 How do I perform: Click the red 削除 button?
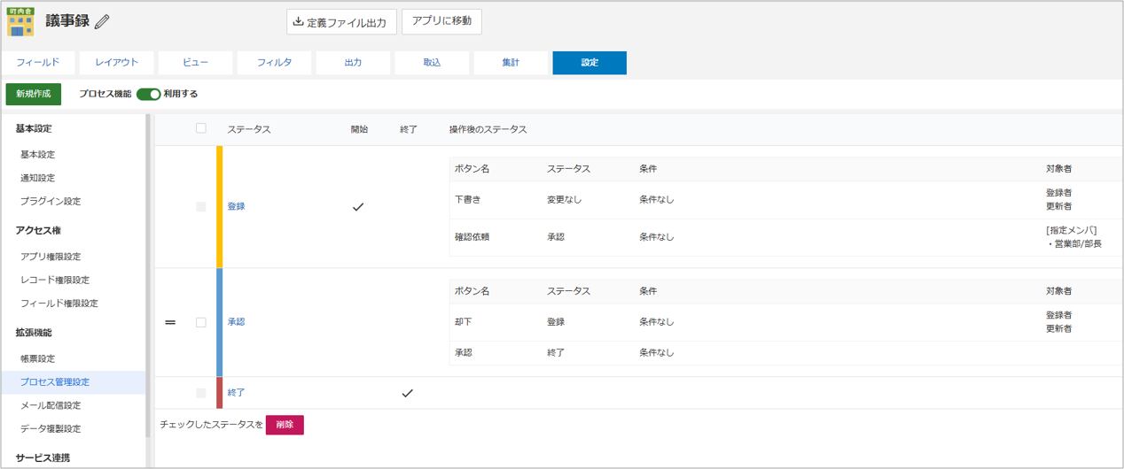[285, 425]
